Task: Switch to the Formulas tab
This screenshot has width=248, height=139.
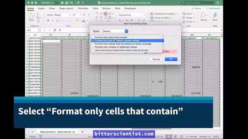Action: 83,8
